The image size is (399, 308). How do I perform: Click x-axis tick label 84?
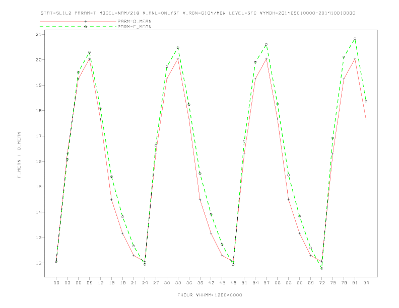click(366, 283)
